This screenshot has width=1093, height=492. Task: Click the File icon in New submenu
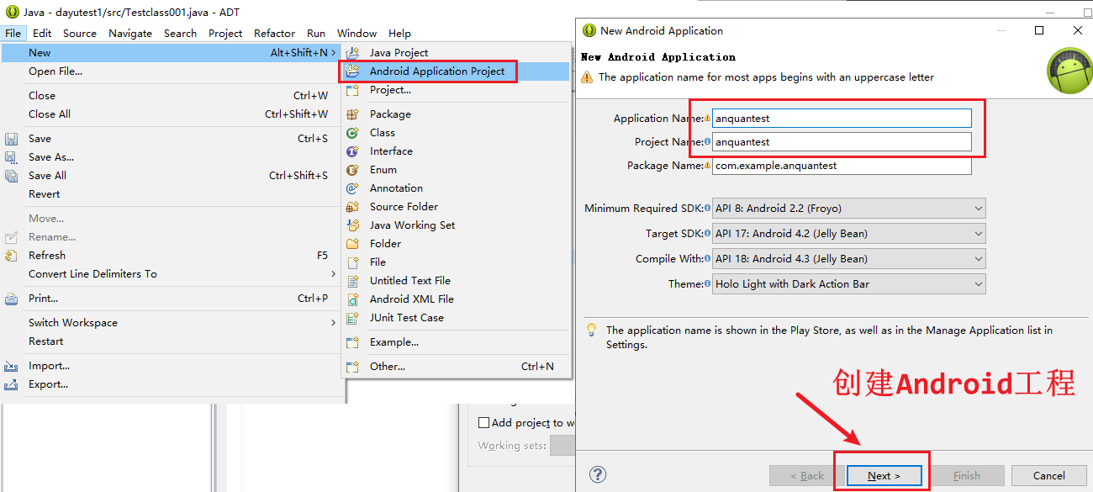point(353,262)
